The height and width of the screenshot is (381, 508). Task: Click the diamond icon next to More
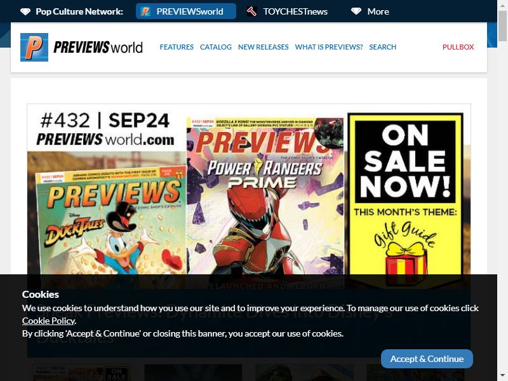click(x=356, y=11)
